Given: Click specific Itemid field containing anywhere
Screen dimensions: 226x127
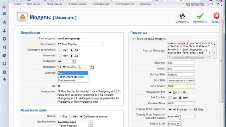Looking at the screenshot, I should [181, 116].
